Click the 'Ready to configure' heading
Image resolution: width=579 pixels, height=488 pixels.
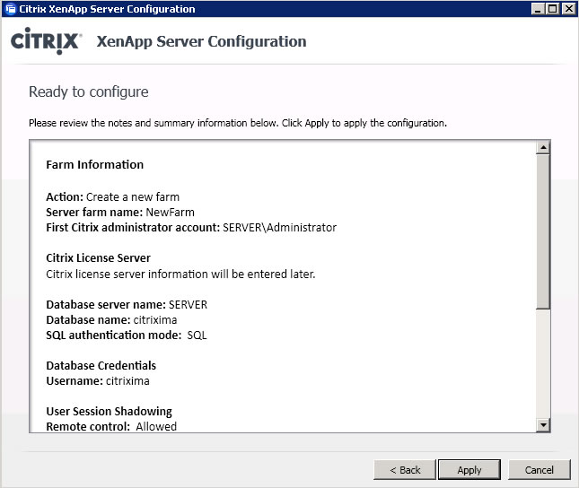point(89,91)
